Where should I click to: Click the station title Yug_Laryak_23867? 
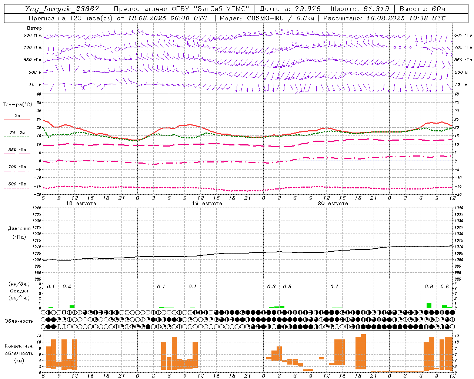(x=62, y=9)
